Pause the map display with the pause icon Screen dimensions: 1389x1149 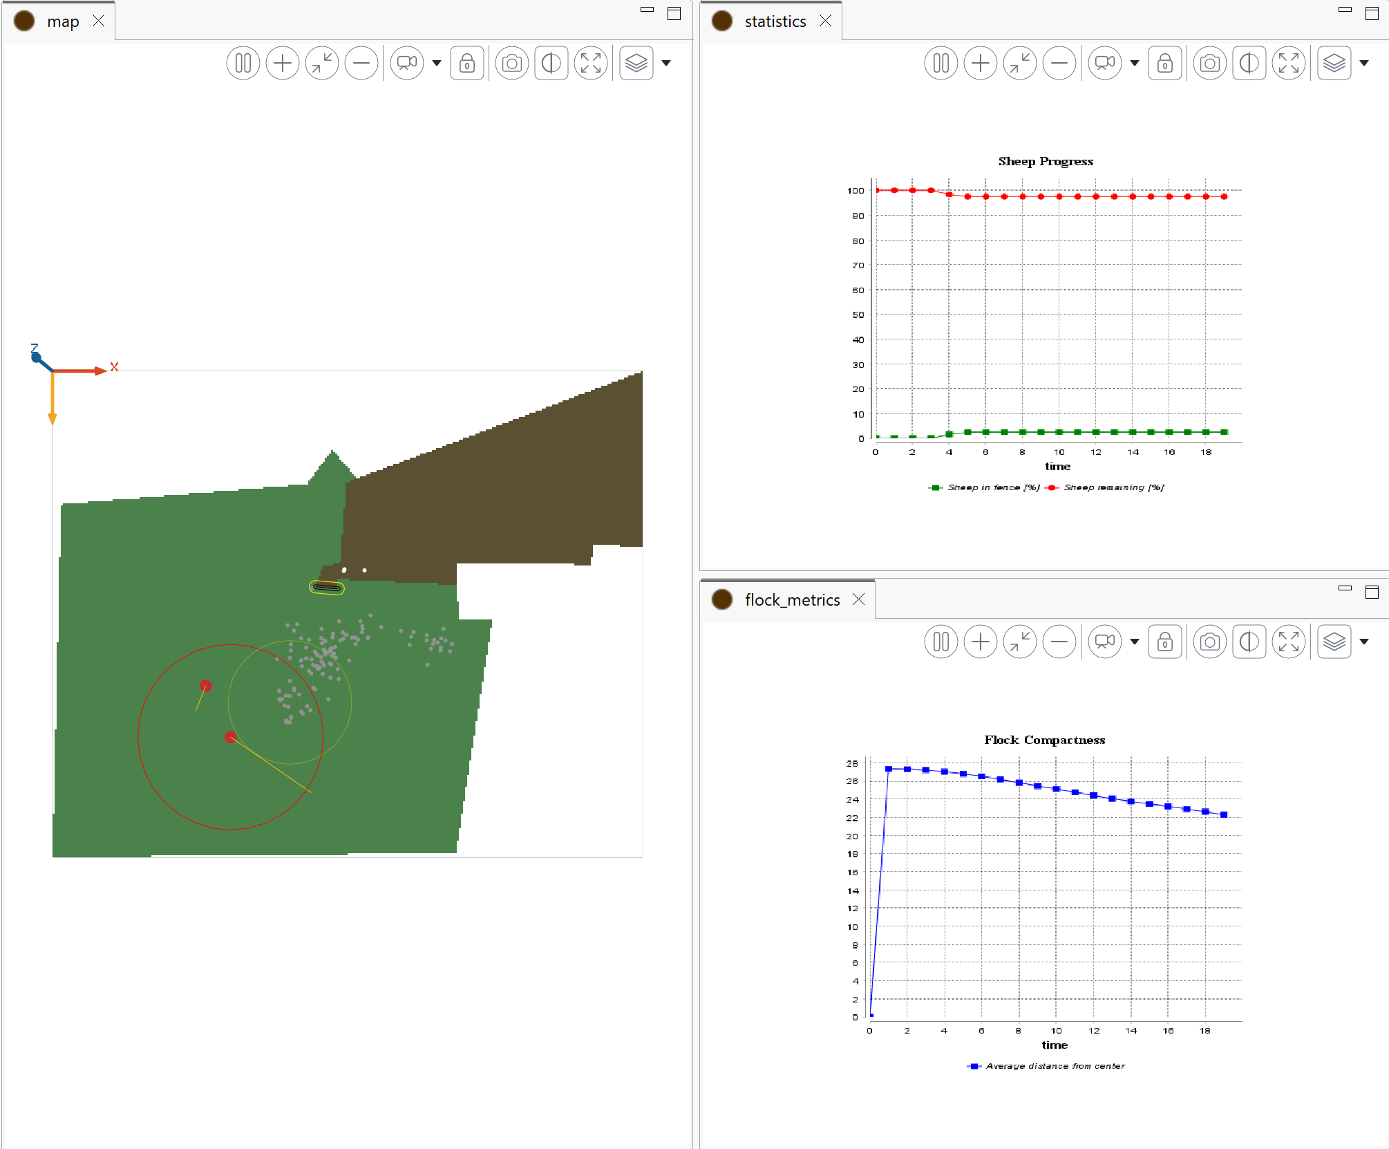243,64
